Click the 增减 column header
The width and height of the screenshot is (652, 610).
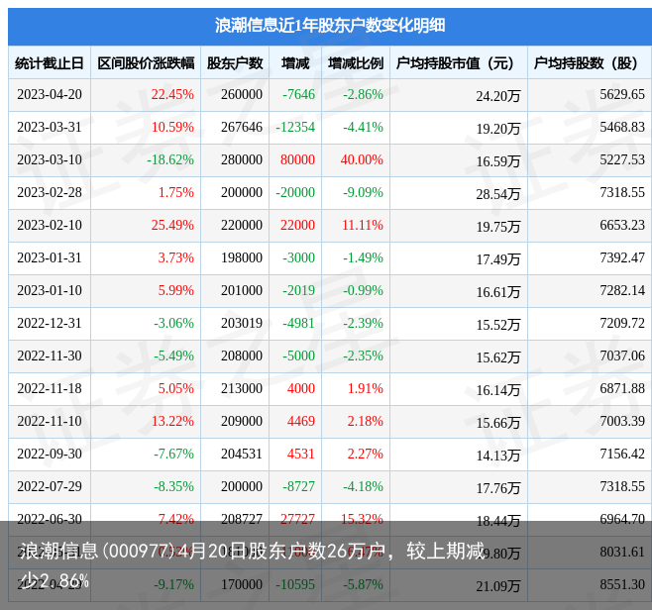point(295,63)
